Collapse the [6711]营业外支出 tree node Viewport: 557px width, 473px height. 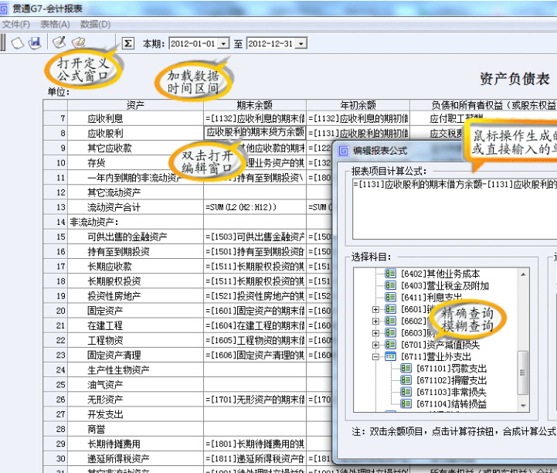click(x=375, y=357)
